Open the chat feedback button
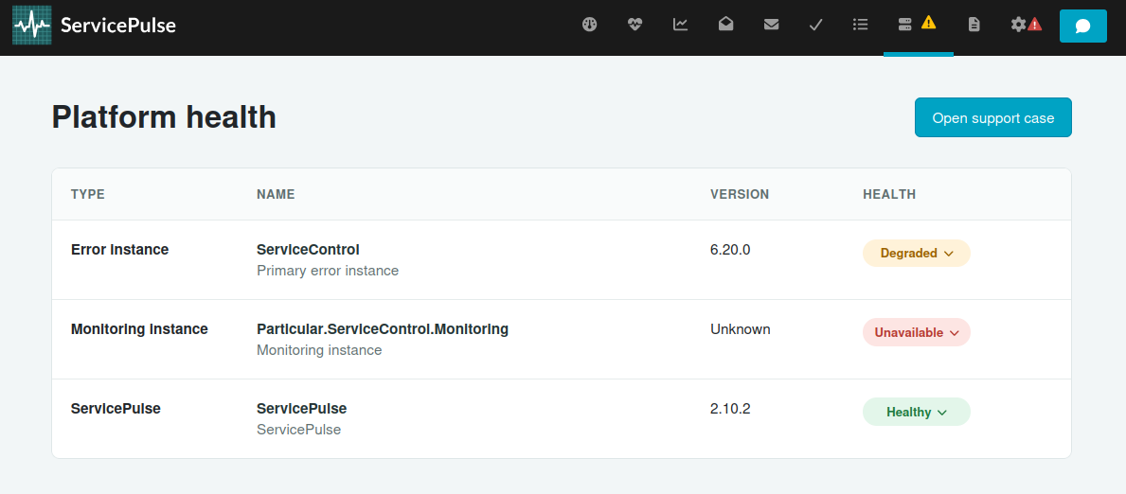1126x494 pixels. coord(1083,26)
